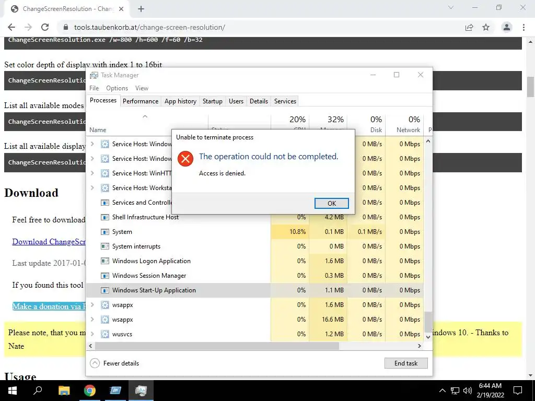Click the volume speaker tray icon
This screenshot has height=401, width=535.
coord(468,391)
